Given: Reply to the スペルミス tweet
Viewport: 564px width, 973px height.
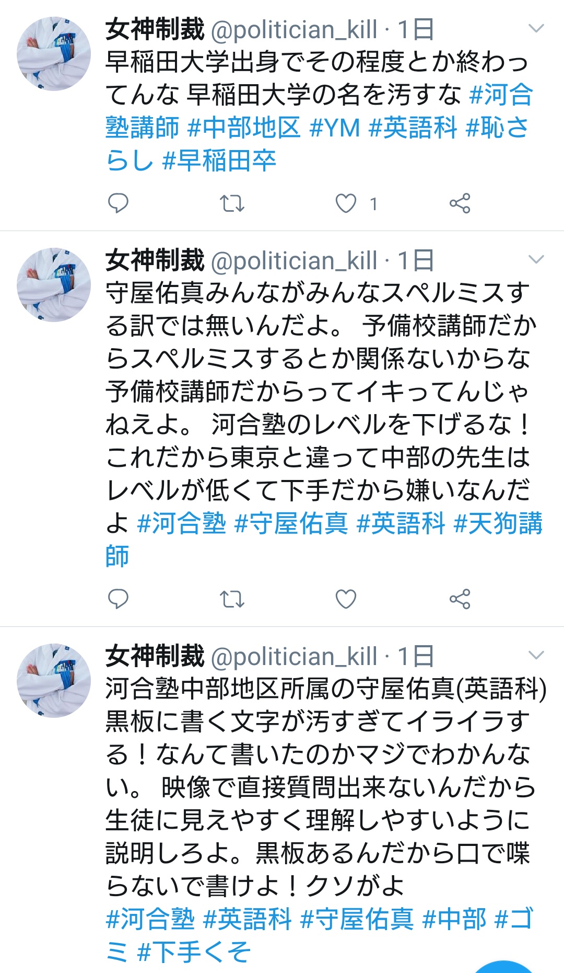Looking at the screenshot, I should click(118, 599).
